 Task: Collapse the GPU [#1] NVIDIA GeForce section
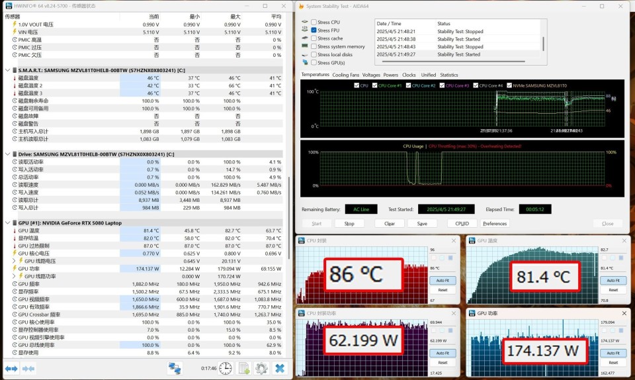tap(8, 223)
